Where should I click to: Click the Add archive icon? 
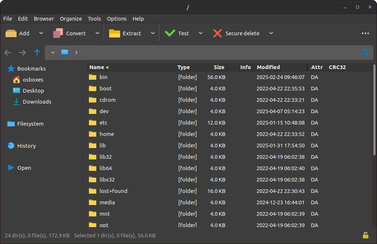(x=11, y=33)
